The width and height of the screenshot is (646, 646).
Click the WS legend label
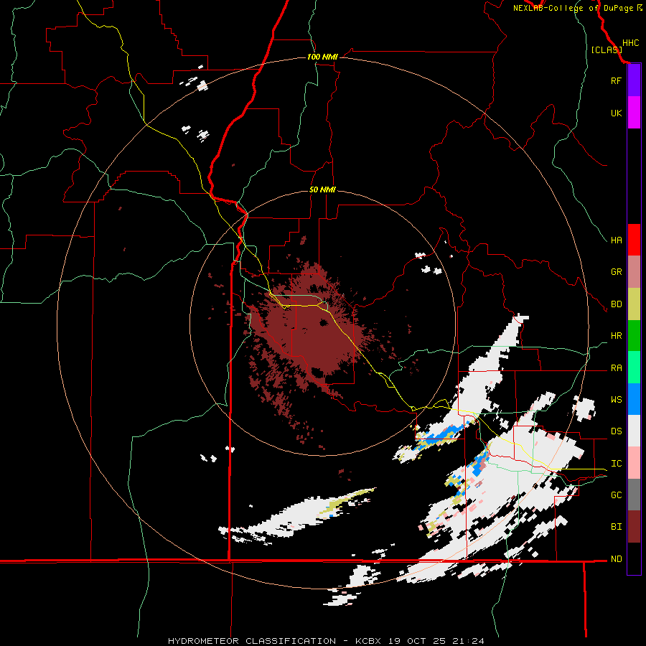click(616, 400)
